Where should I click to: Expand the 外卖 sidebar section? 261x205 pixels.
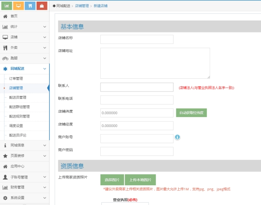tap(25, 47)
